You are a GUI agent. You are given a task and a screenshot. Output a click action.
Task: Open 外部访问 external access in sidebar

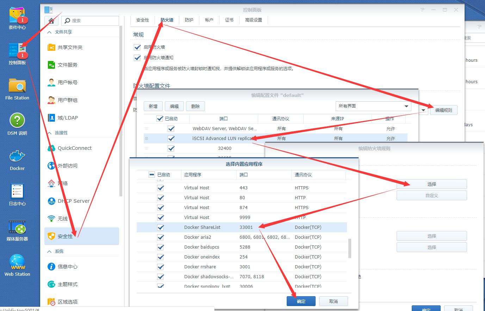(82, 166)
